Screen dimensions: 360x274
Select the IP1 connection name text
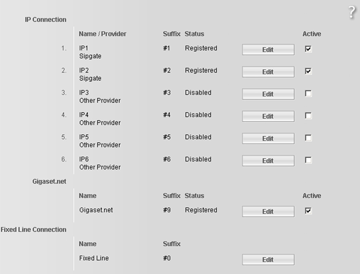[84, 48]
